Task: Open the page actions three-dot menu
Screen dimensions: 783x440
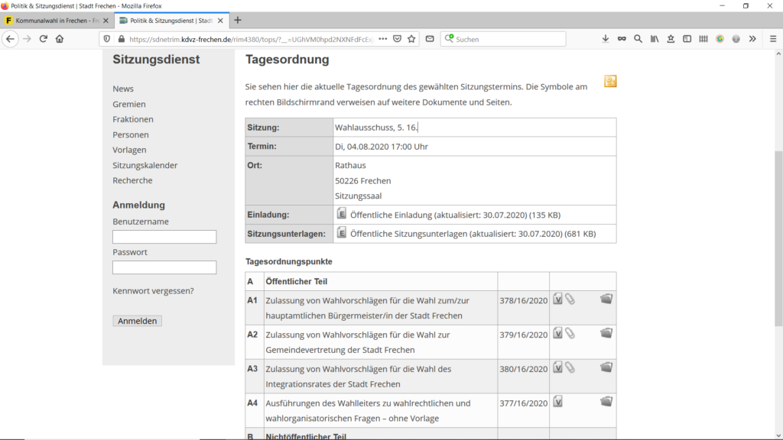Action: 382,39
